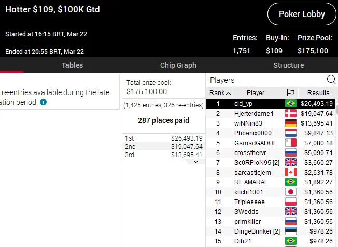Image resolution: width=338 pixels, height=247 pixels.
Task: Select player Phoenix0000 in the list
Action: coord(252,133)
